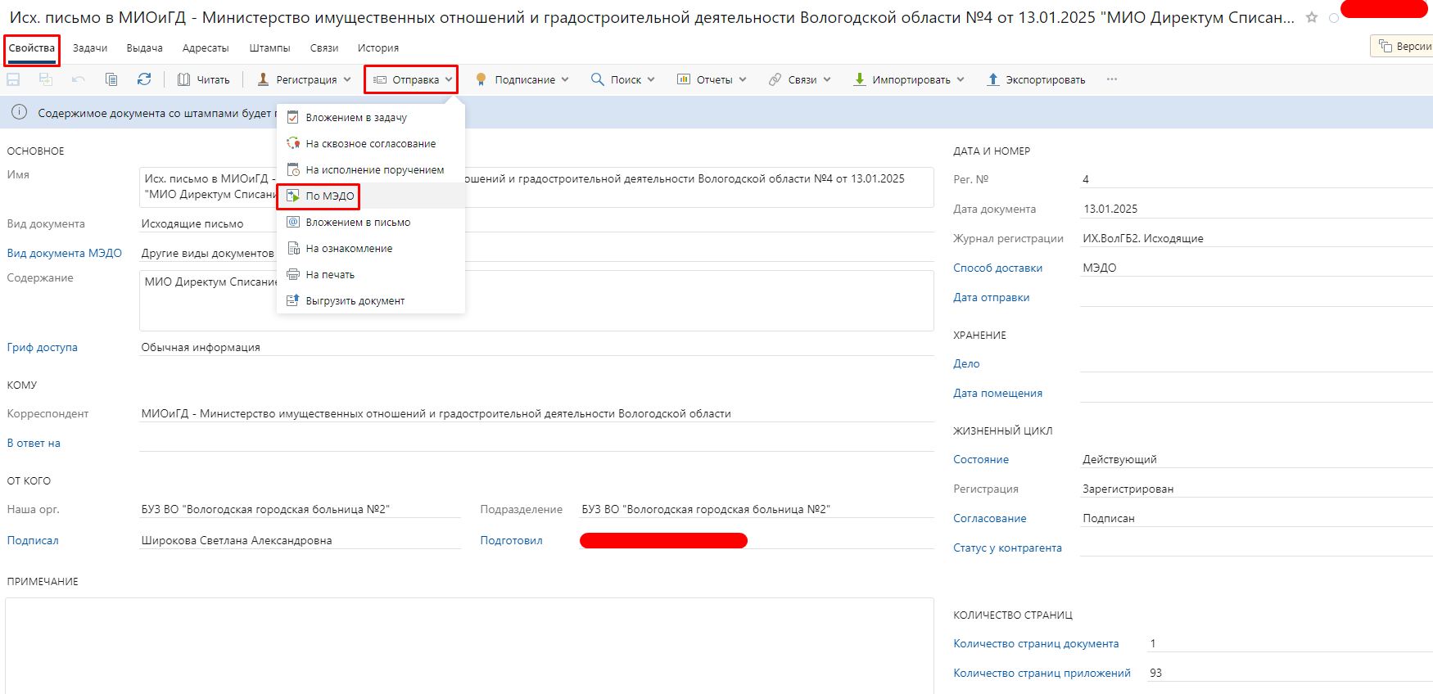Select Вложением в письмо menu option
This screenshot has width=1433, height=694.
358,223
